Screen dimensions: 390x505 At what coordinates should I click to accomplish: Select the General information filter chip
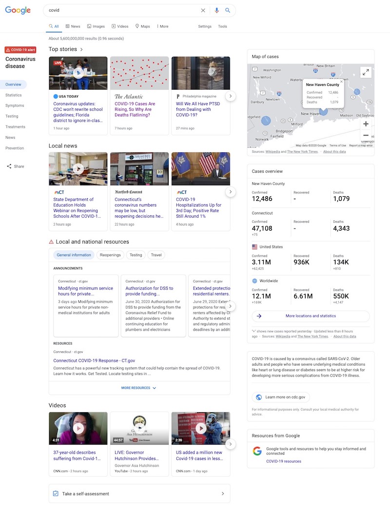(74, 255)
